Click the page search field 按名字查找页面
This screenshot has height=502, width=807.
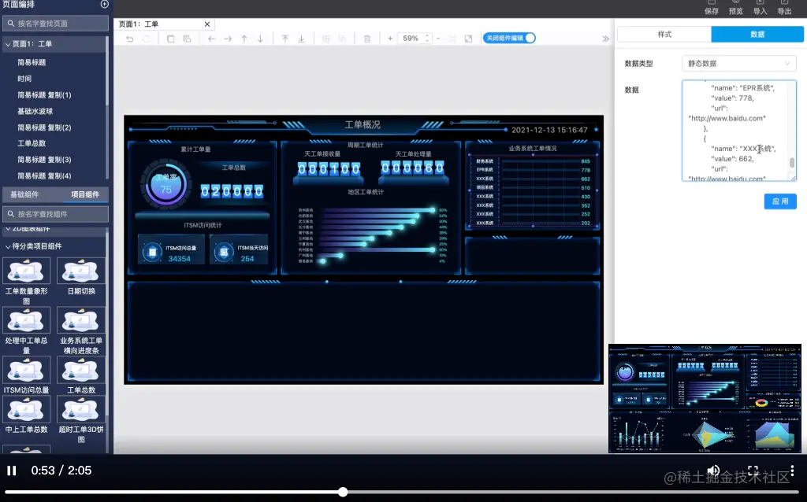pyautogui.click(x=56, y=23)
